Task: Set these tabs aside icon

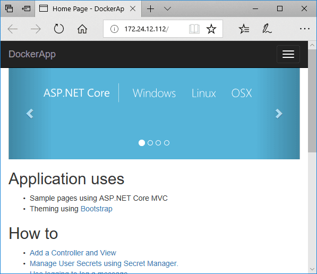Action: tap(26, 8)
